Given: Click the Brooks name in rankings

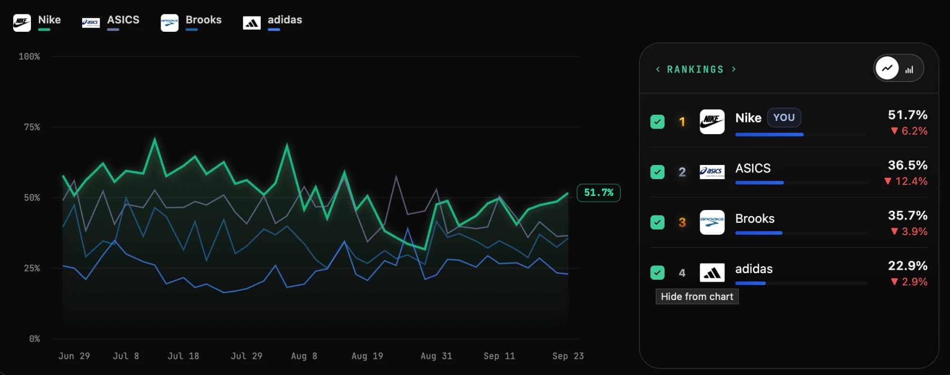Looking at the screenshot, I should coord(755,219).
